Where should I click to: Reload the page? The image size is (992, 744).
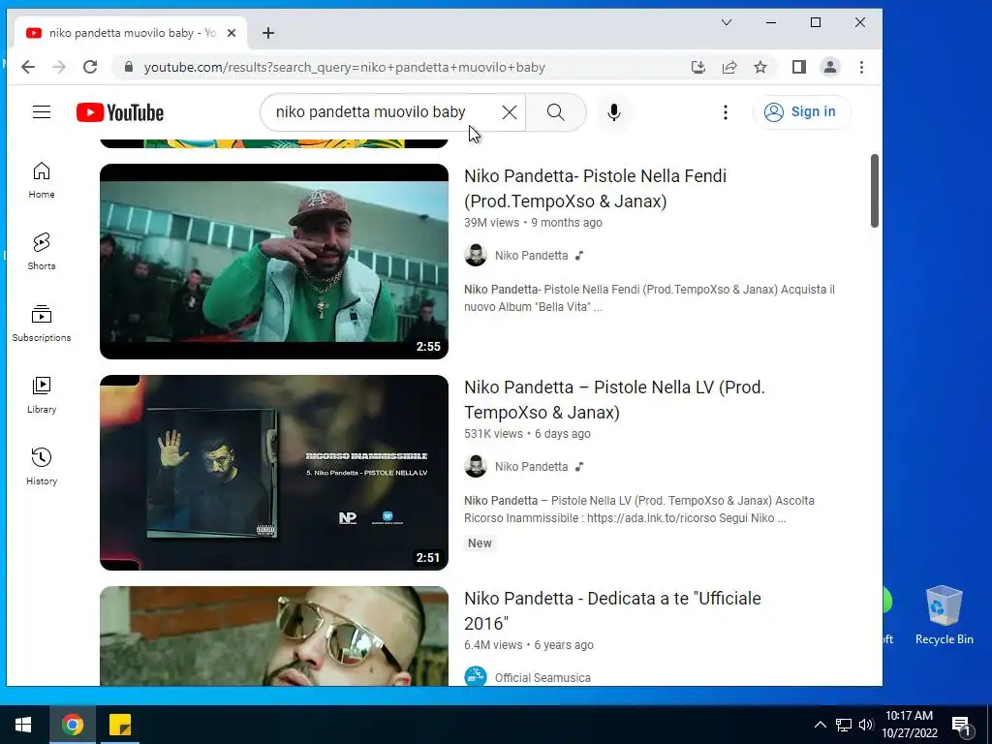90,67
